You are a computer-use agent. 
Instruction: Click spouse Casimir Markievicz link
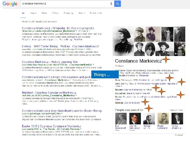pos(133,90)
